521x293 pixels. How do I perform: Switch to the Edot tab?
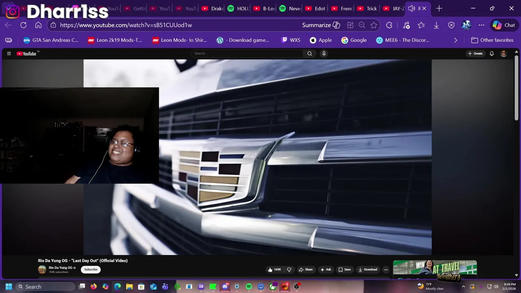(x=316, y=9)
